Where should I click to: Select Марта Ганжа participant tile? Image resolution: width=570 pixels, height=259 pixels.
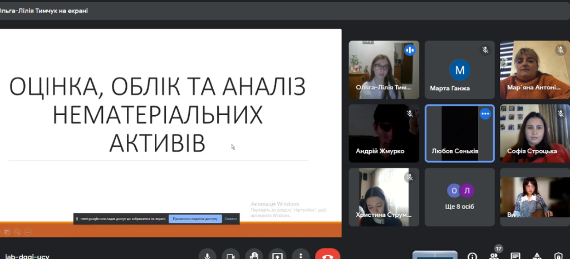pyautogui.click(x=459, y=69)
